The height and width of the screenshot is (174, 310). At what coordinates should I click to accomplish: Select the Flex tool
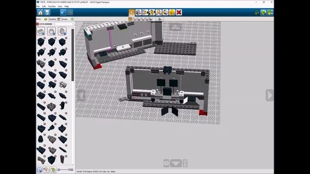pyautogui.click(x=158, y=13)
